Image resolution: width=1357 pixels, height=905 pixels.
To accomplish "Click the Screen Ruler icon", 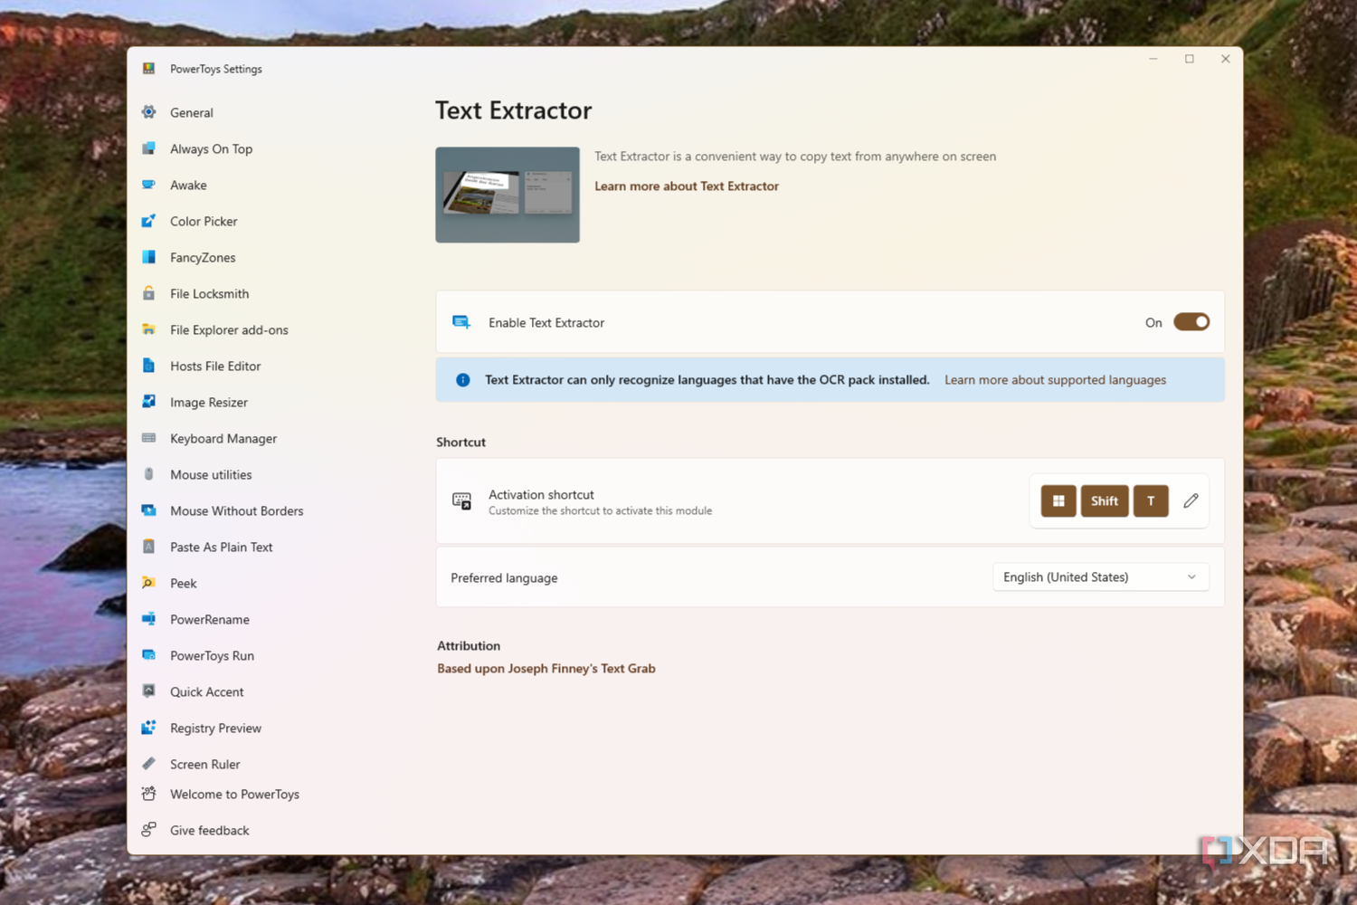I will (x=149, y=764).
